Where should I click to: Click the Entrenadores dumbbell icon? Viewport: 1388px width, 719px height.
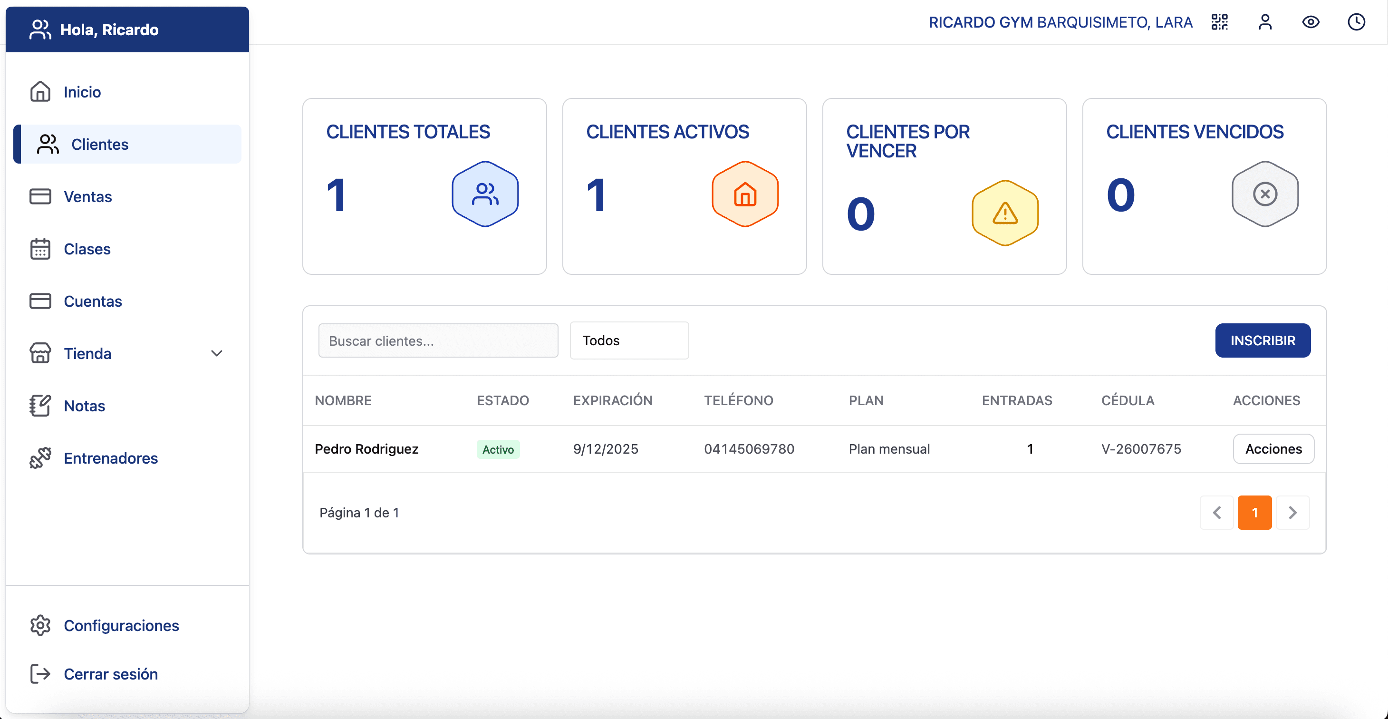40,457
